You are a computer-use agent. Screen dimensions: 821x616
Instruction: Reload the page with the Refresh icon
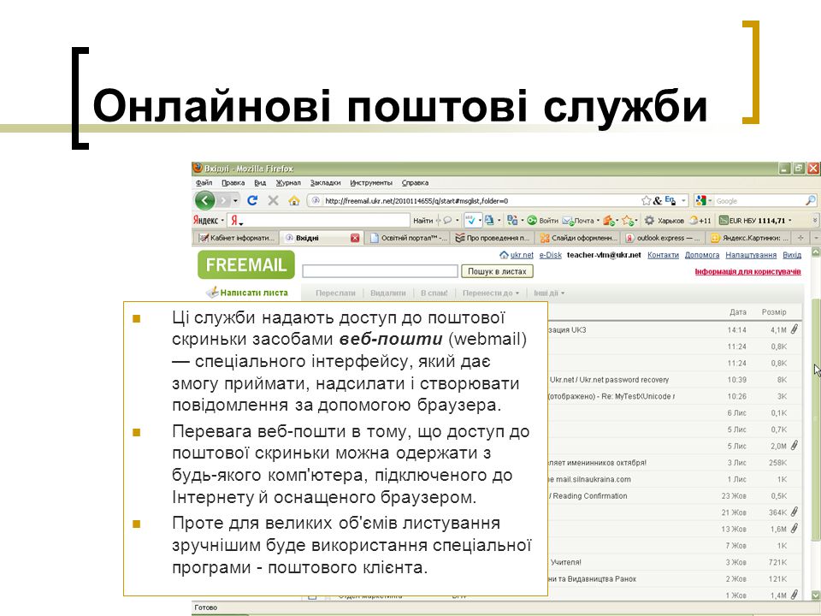pyautogui.click(x=252, y=200)
